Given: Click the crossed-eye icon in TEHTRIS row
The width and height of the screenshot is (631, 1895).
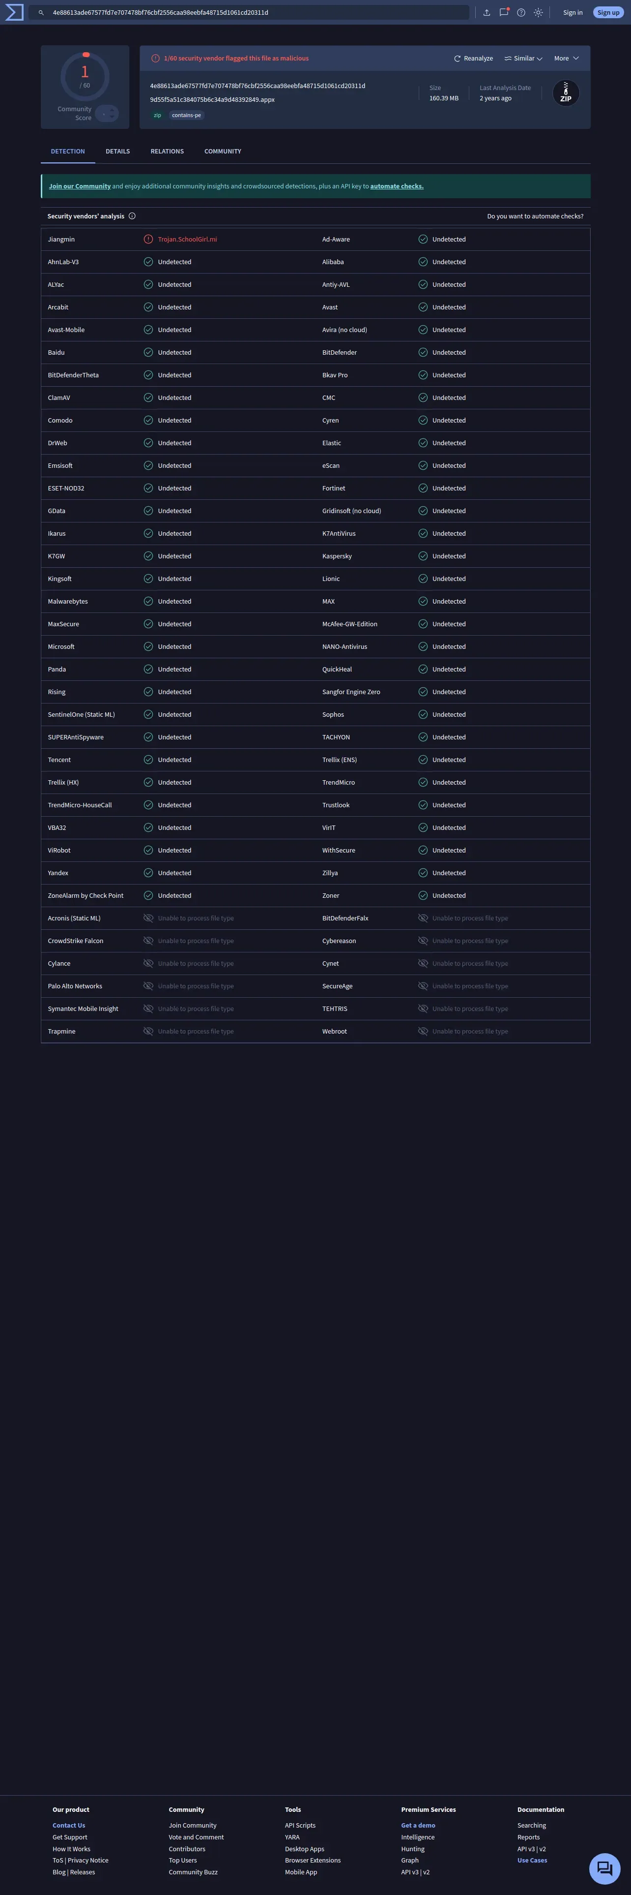Looking at the screenshot, I should pos(423,1009).
